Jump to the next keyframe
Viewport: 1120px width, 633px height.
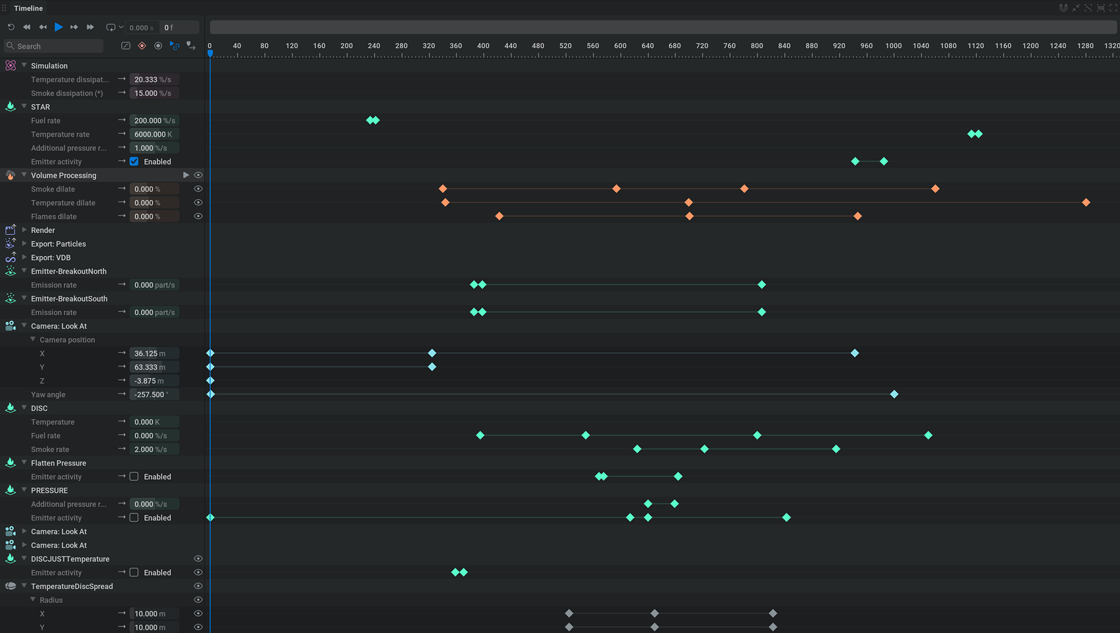(x=74, y=27)
